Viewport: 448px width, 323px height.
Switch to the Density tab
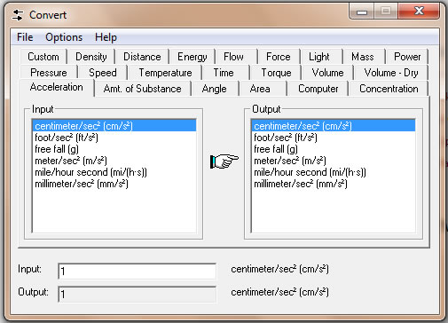point(91,57)
